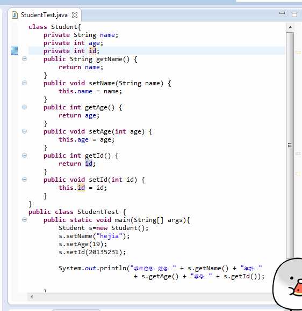Click 's.getId());' at end of println
The height and width of the screenshot is (311, 302).
tap(244, 276)
